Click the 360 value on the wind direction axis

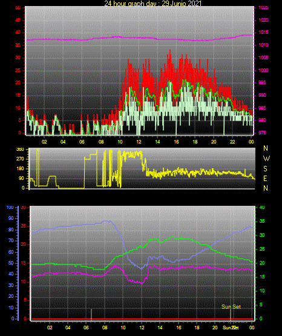[x=20, y=150]
